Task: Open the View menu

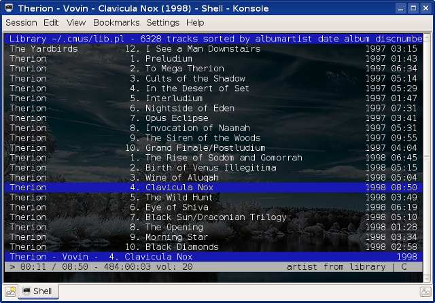Action: pyautogui.click(x=76, y=22)
